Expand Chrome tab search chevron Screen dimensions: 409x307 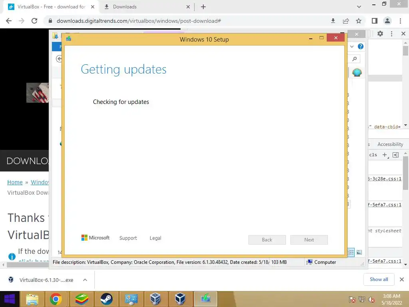click(x=359, y=7)
